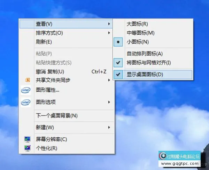
Task: Select 小图标(N) label in submenu
Action: click(138, 42)
